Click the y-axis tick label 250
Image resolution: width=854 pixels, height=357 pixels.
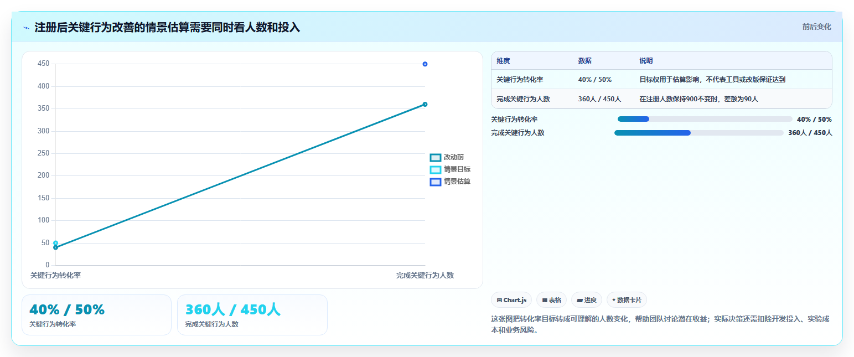[x=44, y=153]
